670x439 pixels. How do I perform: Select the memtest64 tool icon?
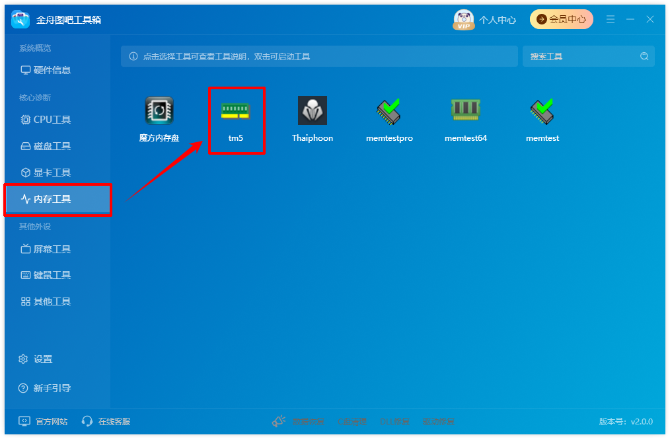[x=466, y=110]
